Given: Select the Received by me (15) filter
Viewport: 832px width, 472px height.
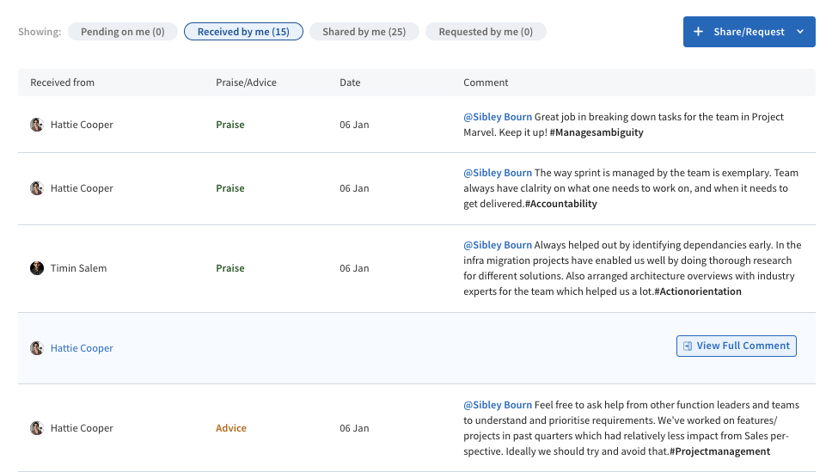Looking at the screenshot, I should coord(243,32).
